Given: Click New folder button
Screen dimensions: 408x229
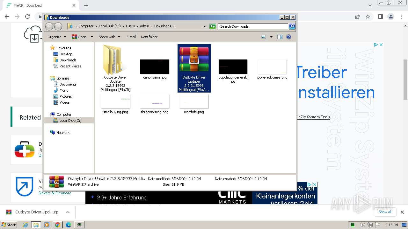Looking at the screenshot, I should (149, 37).
